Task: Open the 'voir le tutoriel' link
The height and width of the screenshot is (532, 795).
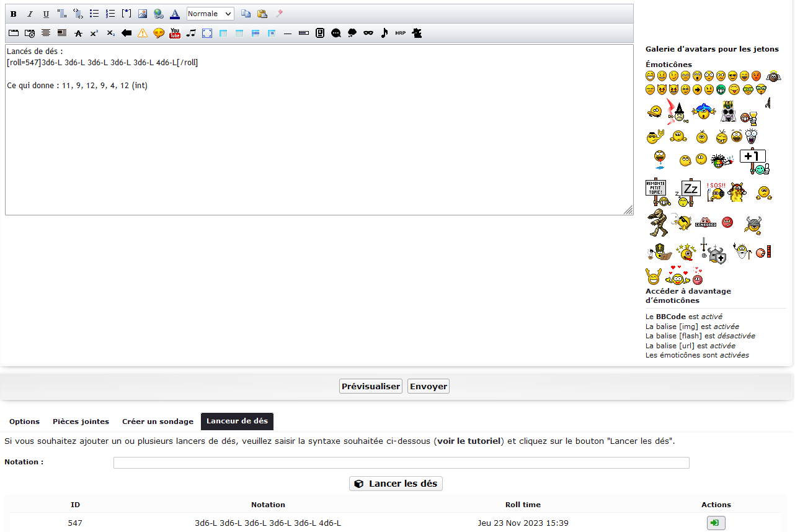Action: [469, 441]
